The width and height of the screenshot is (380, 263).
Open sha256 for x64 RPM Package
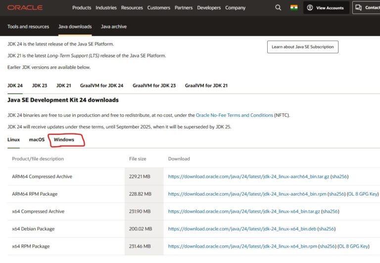pos(327,246)
